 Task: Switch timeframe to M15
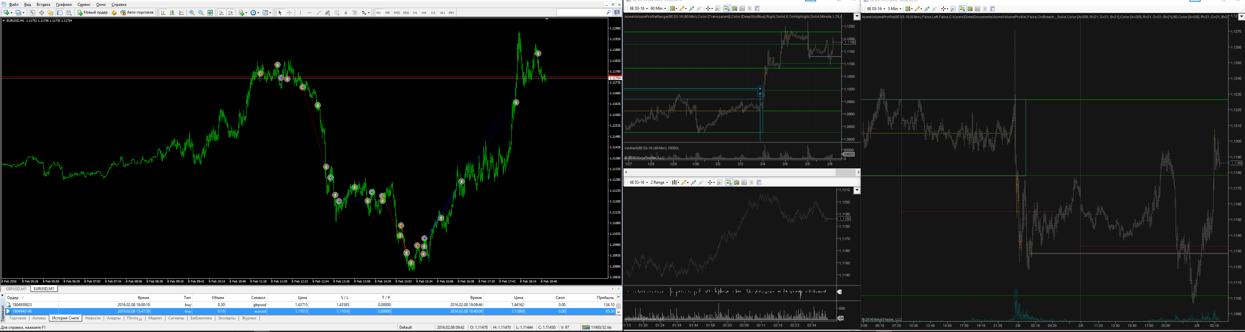point(397,13)
